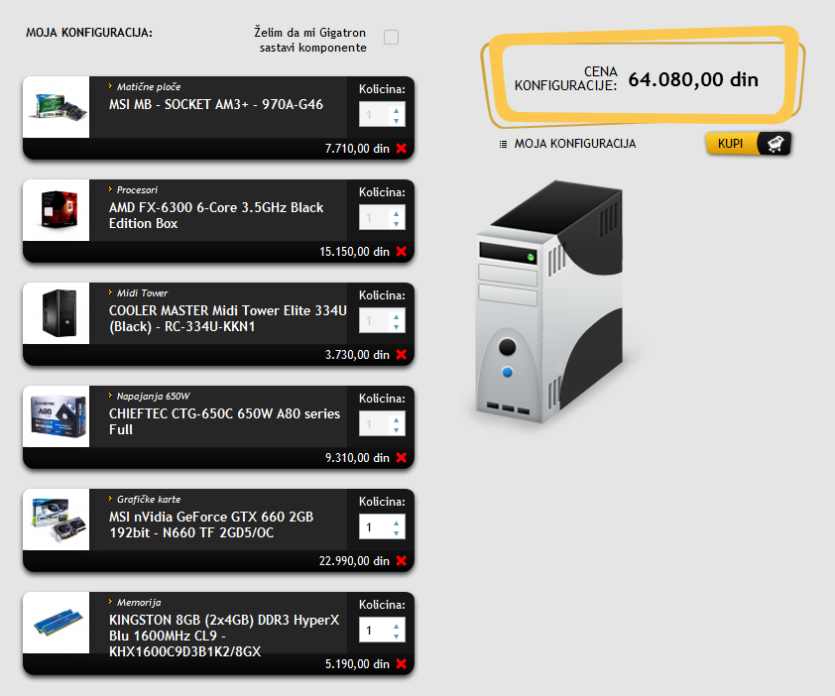The height and width of the screenshot is (696, 835).
Task: Click the large computer tower image
Action: click(x=548, y=302)
